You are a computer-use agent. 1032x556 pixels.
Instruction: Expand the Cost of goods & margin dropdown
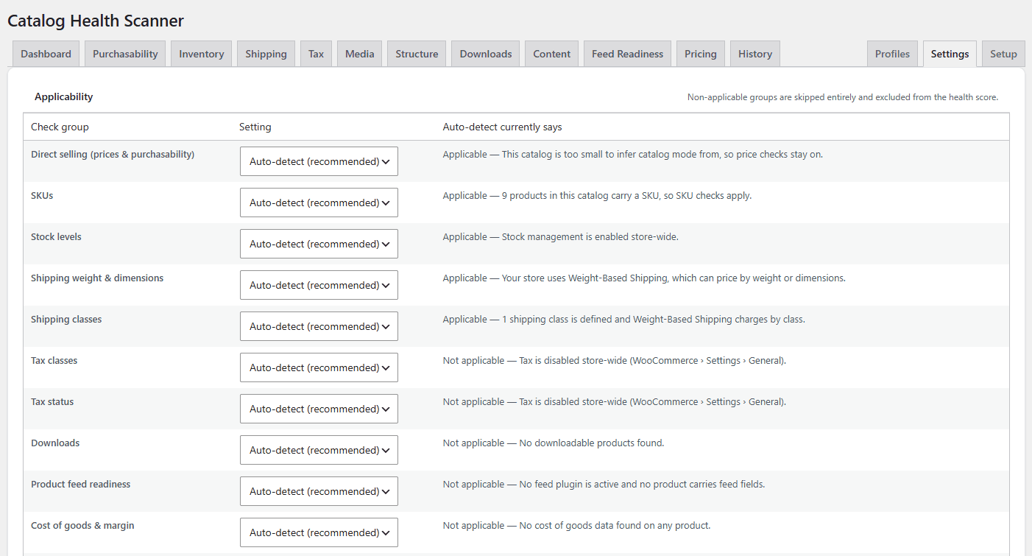click(319, 532)
